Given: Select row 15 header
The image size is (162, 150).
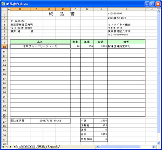Looking at the screenshot, I should click(4, 69).
